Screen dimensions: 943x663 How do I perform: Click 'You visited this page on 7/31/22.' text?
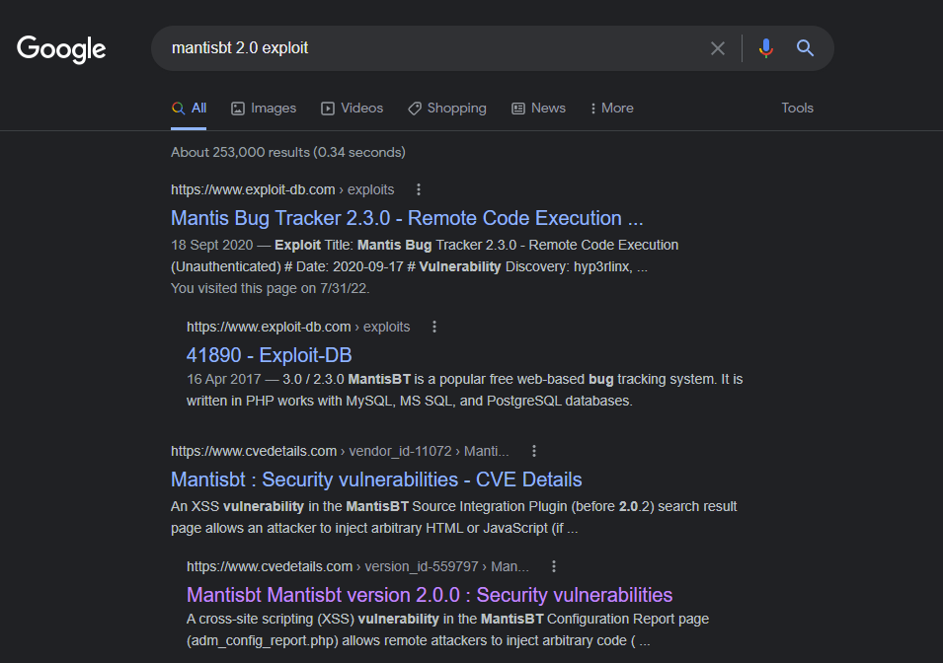tap(270, 288)
